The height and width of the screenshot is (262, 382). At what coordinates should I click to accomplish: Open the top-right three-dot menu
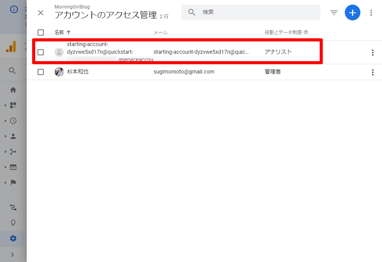click(x=371, y=13)
